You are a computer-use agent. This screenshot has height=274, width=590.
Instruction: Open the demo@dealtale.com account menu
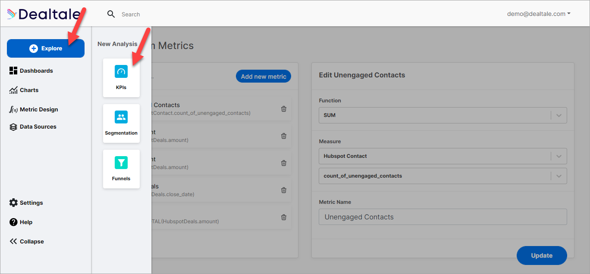tap(539, 14)
